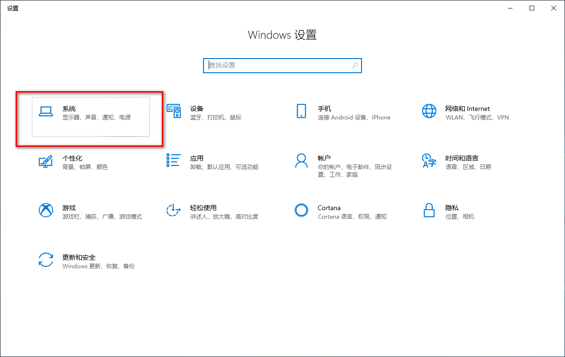Click the text Windows 更新、恢复、备份
The width and height of the screenshot is (565, 357).
(x=98, y=266)
